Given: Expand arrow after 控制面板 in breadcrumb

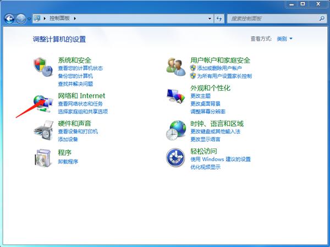Looking at the screenshot, I should point(75,19).
